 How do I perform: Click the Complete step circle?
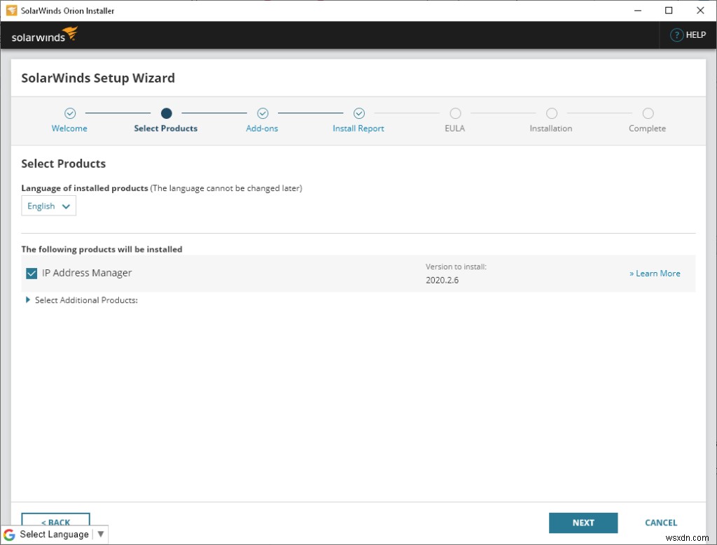click(648, 113)
